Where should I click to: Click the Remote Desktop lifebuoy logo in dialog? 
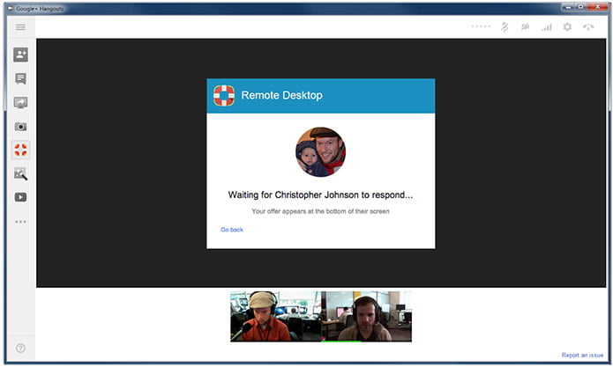point(224,96)
